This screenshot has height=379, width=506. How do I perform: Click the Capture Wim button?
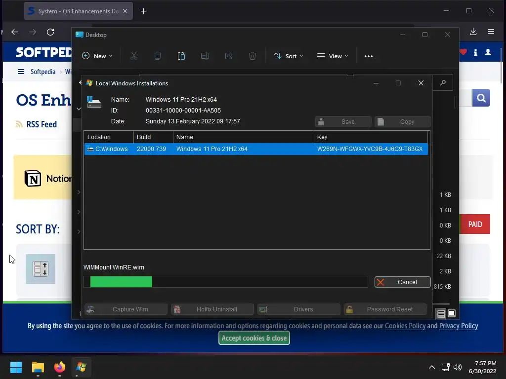click(x=126, y=309)
